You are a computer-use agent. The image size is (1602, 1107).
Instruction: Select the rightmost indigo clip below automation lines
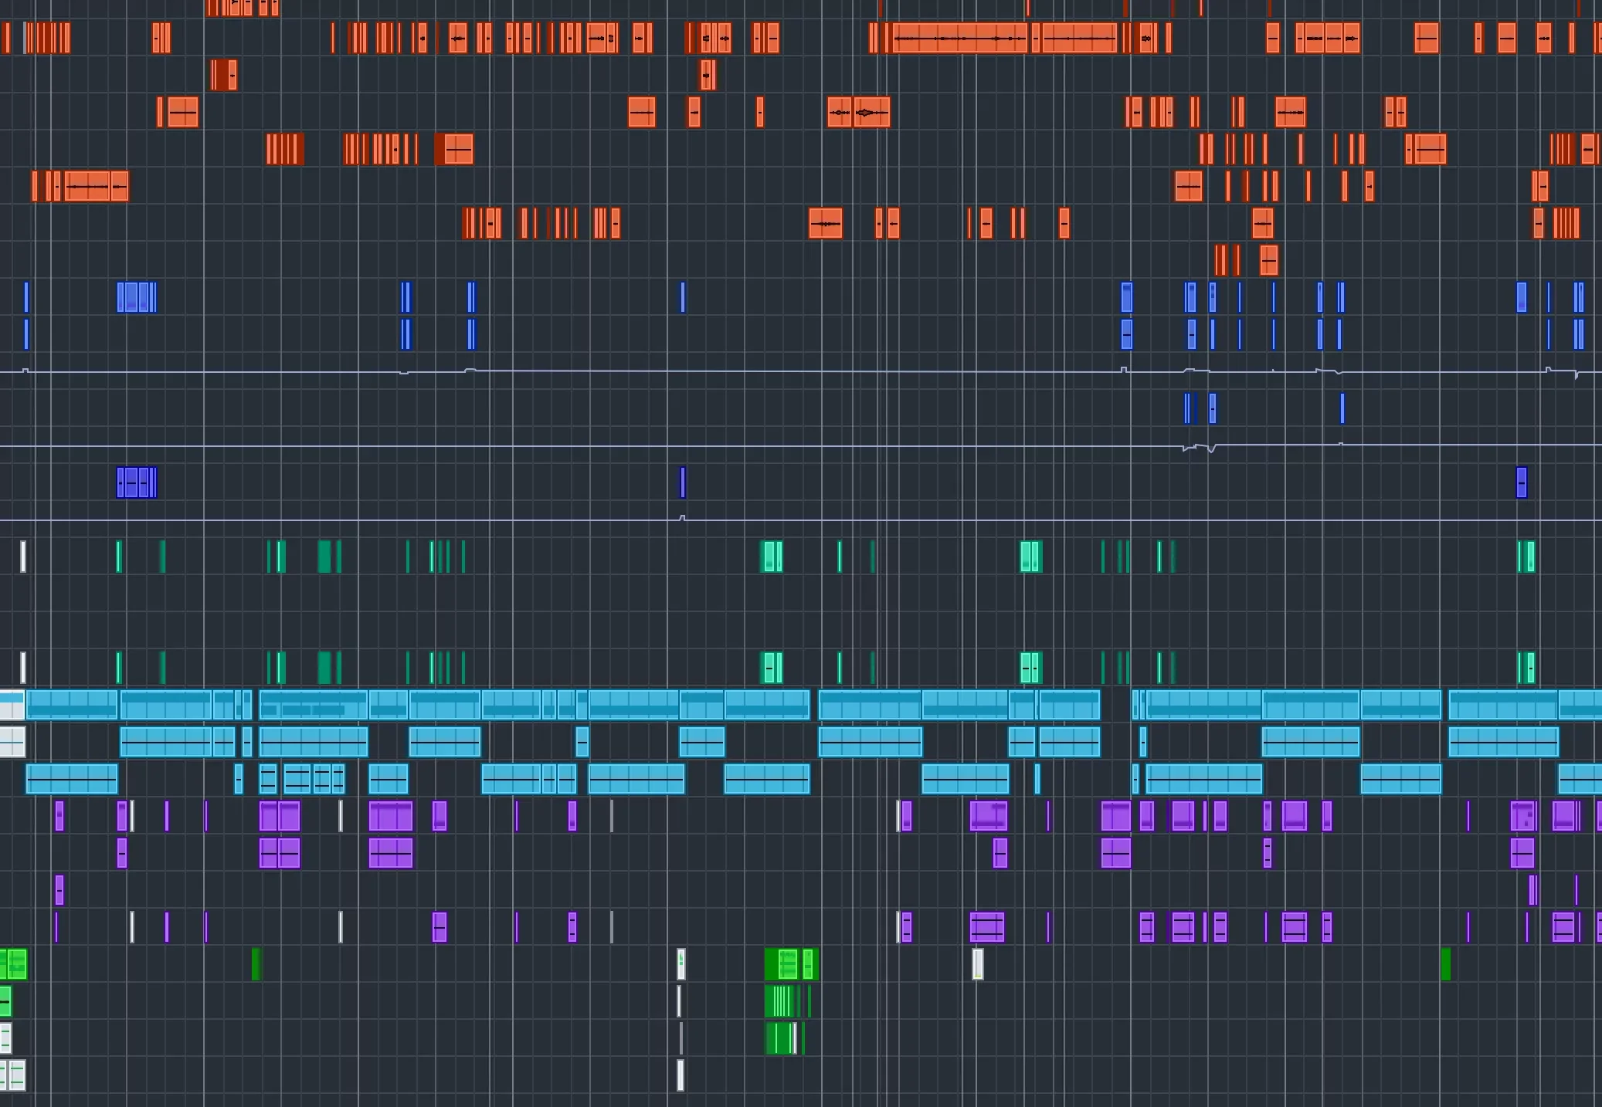(x=1522, y=482)
